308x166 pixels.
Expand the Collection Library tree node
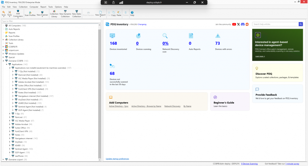pyautogui.click(x=3, y=40)
